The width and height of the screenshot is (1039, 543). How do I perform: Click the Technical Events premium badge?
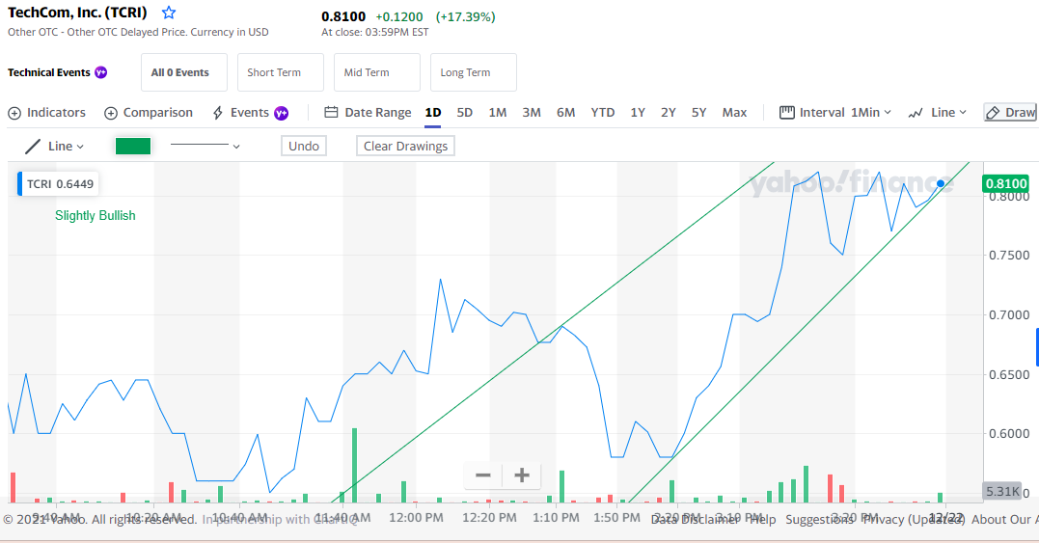coord(100,73)
